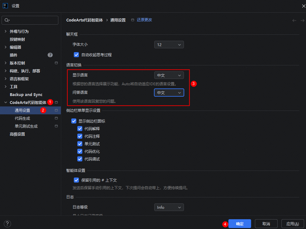Viewport: 306px width, 229px height.
Task: Click the 确定 button
Action: [239, 224]
